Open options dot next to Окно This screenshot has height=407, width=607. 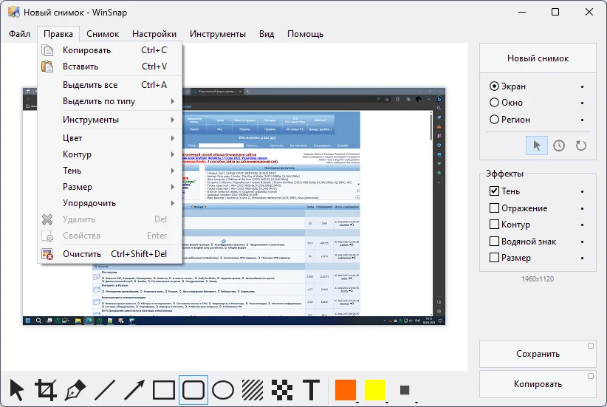pos(582,103)
